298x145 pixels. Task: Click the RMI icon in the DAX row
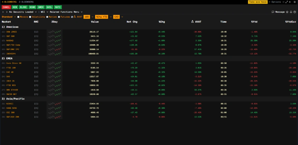pyautogui.click(x=36, y=76)
